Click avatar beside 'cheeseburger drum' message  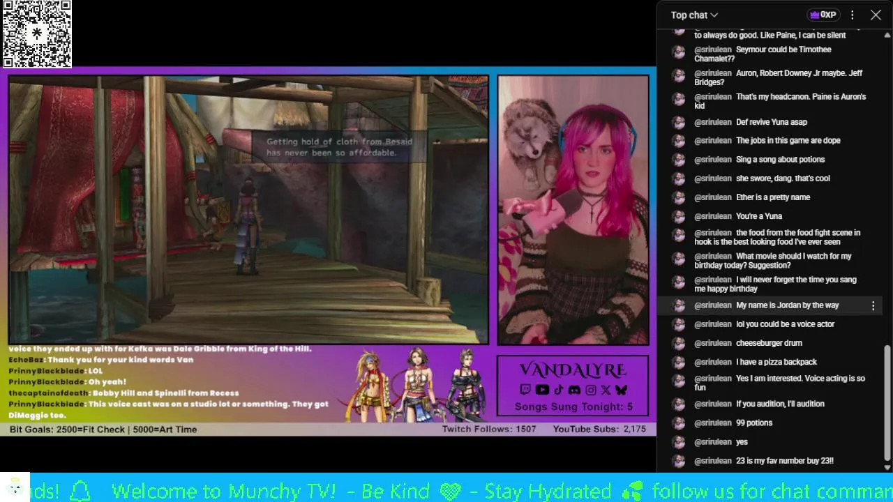click(678, 343)
